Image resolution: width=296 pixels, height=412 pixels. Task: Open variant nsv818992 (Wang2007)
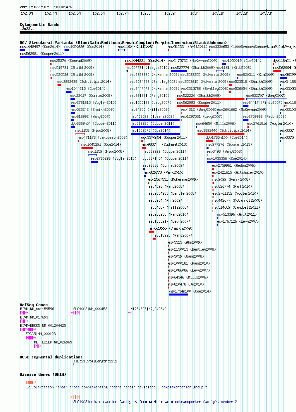point(73,120)
